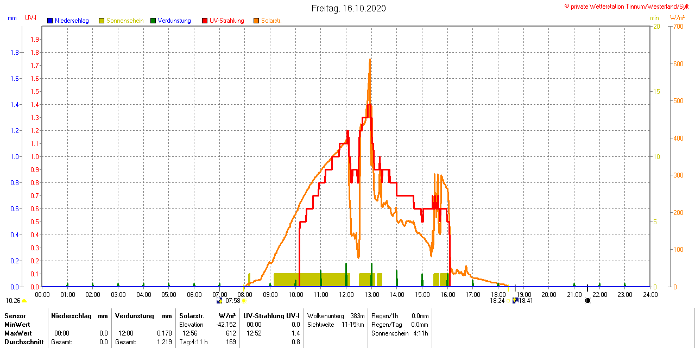Click the sunrise time 07:58
The width and height of the screenshot is (695, 348).
click(x=232, y=301)
